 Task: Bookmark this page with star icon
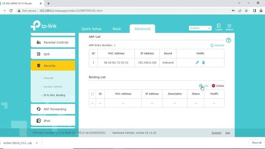pyautogui.click(x=246, y=11)
